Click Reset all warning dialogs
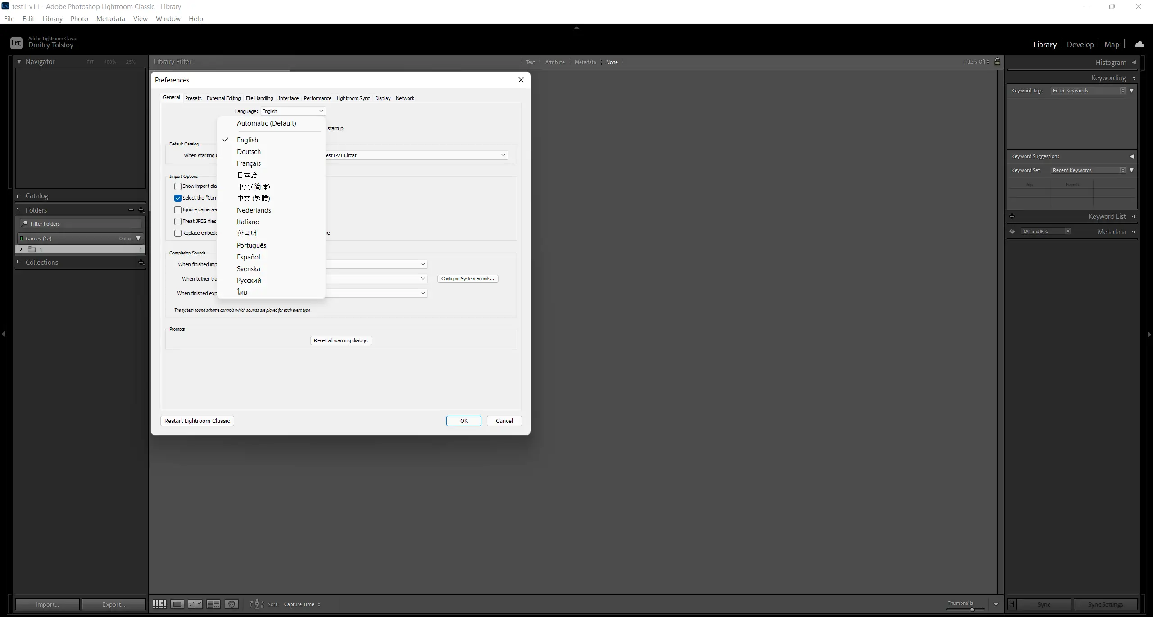 [340, 340]
